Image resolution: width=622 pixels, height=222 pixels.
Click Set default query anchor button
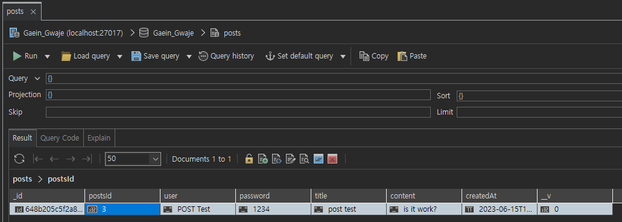pyautogui.click(x=299, y=56)
